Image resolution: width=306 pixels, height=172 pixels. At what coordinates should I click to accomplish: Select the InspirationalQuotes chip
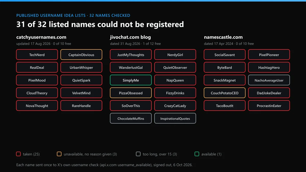175,118
